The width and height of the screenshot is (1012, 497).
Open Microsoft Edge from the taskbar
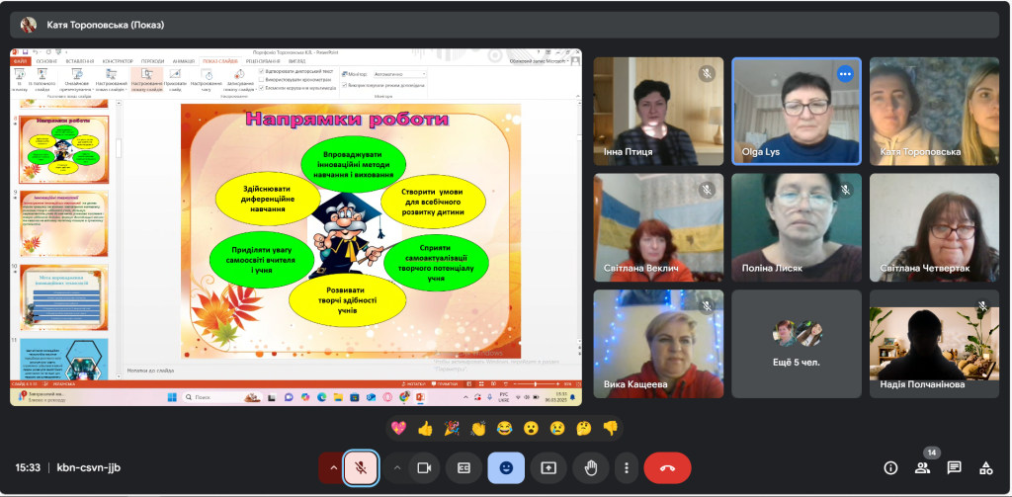click(x=321, y=397)
